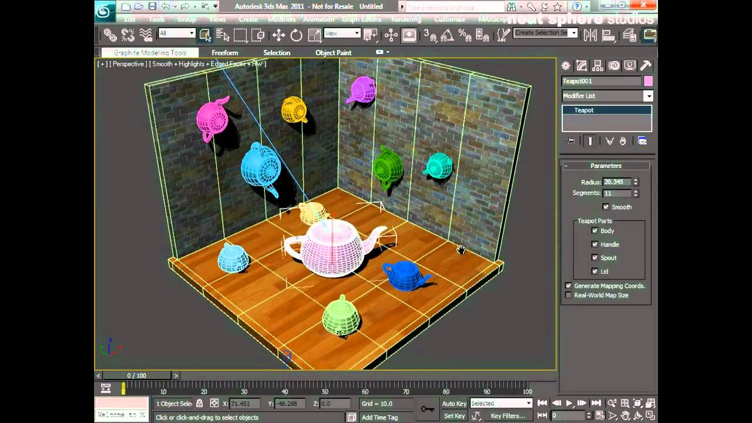Toggle Generate Mapping Coords. checkbox
This screenshot has height=423, width=752.
point(568,286)
